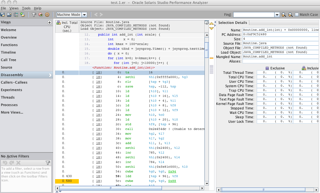Select the Welcome view
Image resolution: width=320 pixels, height=193 pixels.
click(x=26, y=30)
